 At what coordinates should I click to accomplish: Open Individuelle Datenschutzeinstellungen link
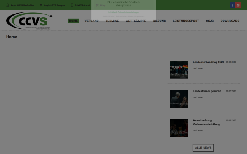pyautogui.click(x=123, y=12)
